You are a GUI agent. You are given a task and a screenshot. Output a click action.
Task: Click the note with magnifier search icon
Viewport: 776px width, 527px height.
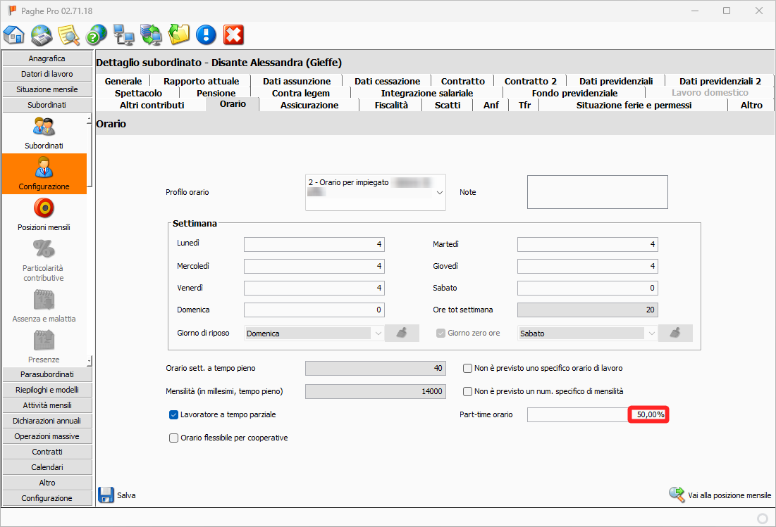(68, 34)
